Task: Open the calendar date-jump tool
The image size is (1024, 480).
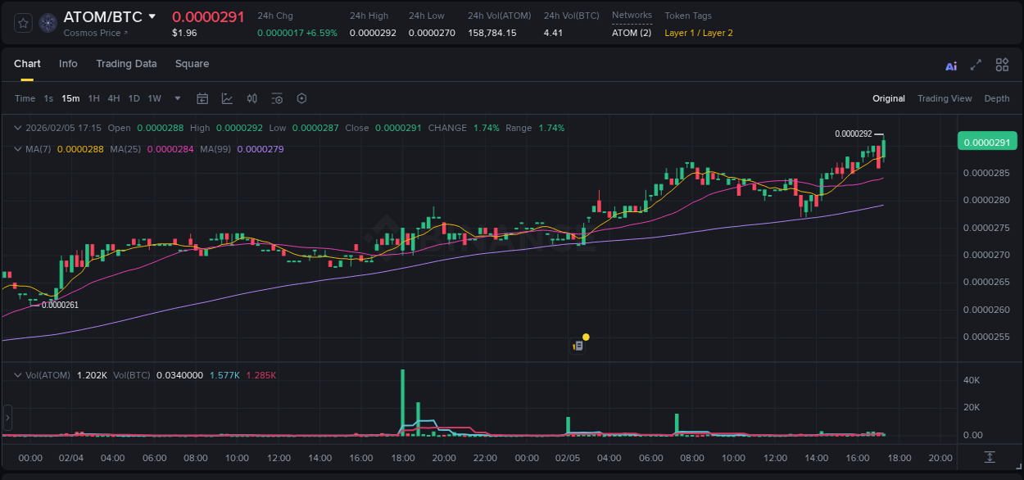Action: pos(202,98)
